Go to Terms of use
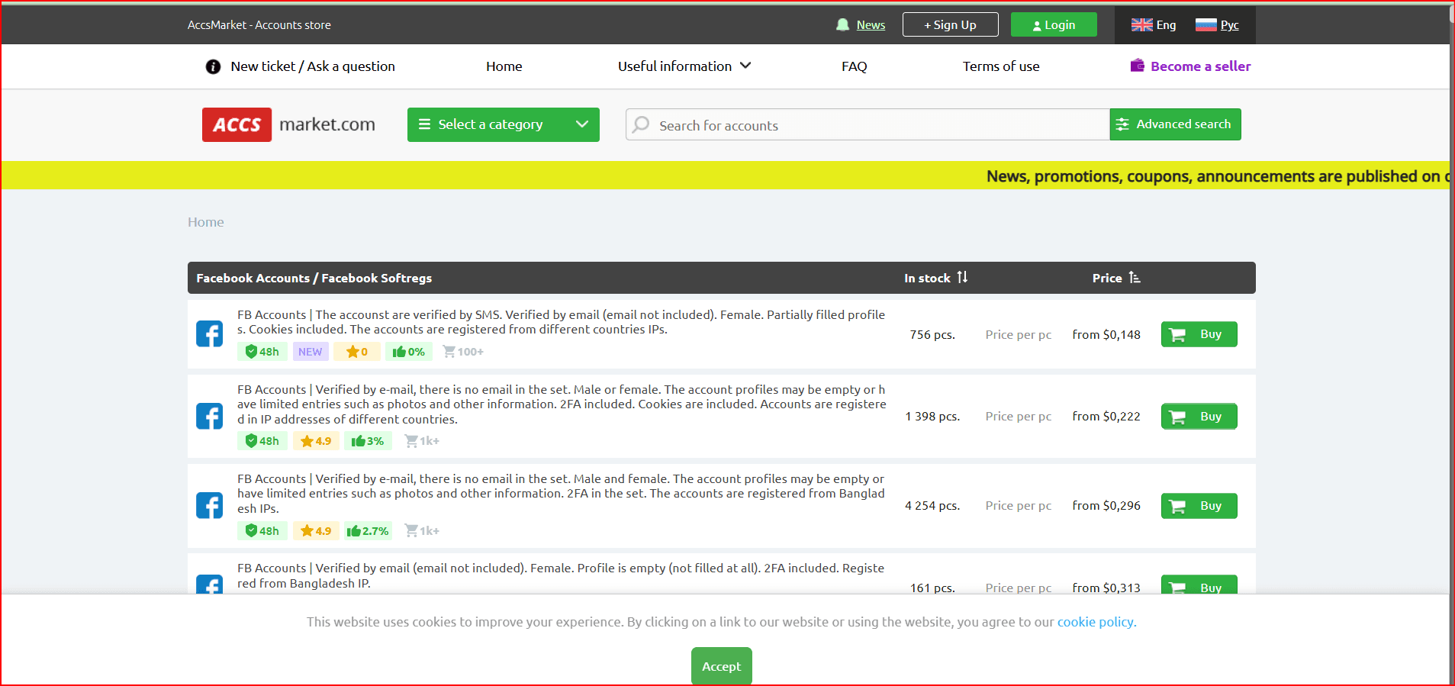The height and width of the screenshot is (686, 1455). click(1000, 66)
